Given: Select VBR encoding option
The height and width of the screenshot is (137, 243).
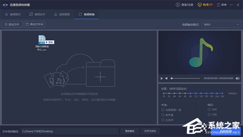Looking at the screenshot, I should pos(212,110).
